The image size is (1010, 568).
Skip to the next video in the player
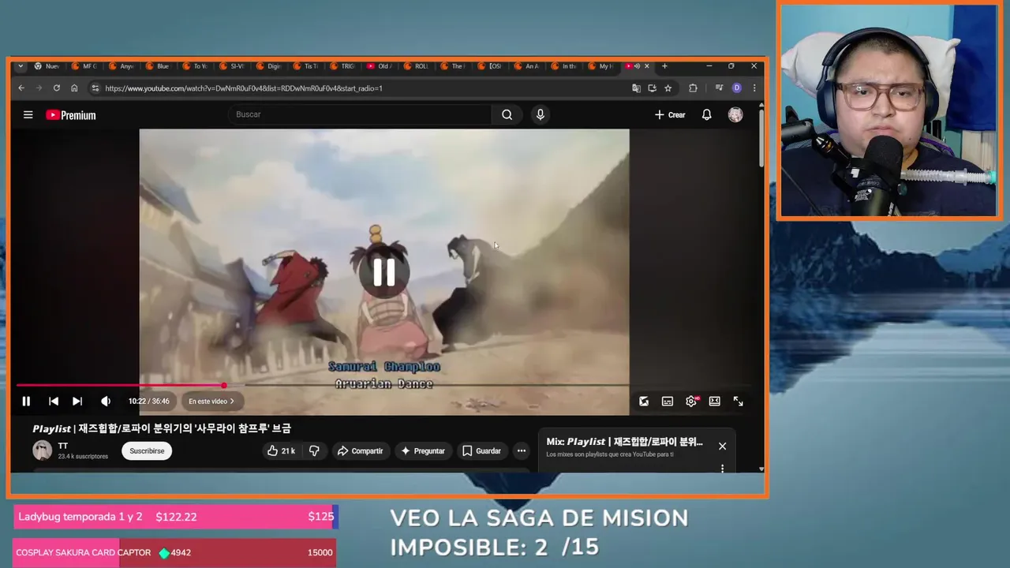pos(77,402)
